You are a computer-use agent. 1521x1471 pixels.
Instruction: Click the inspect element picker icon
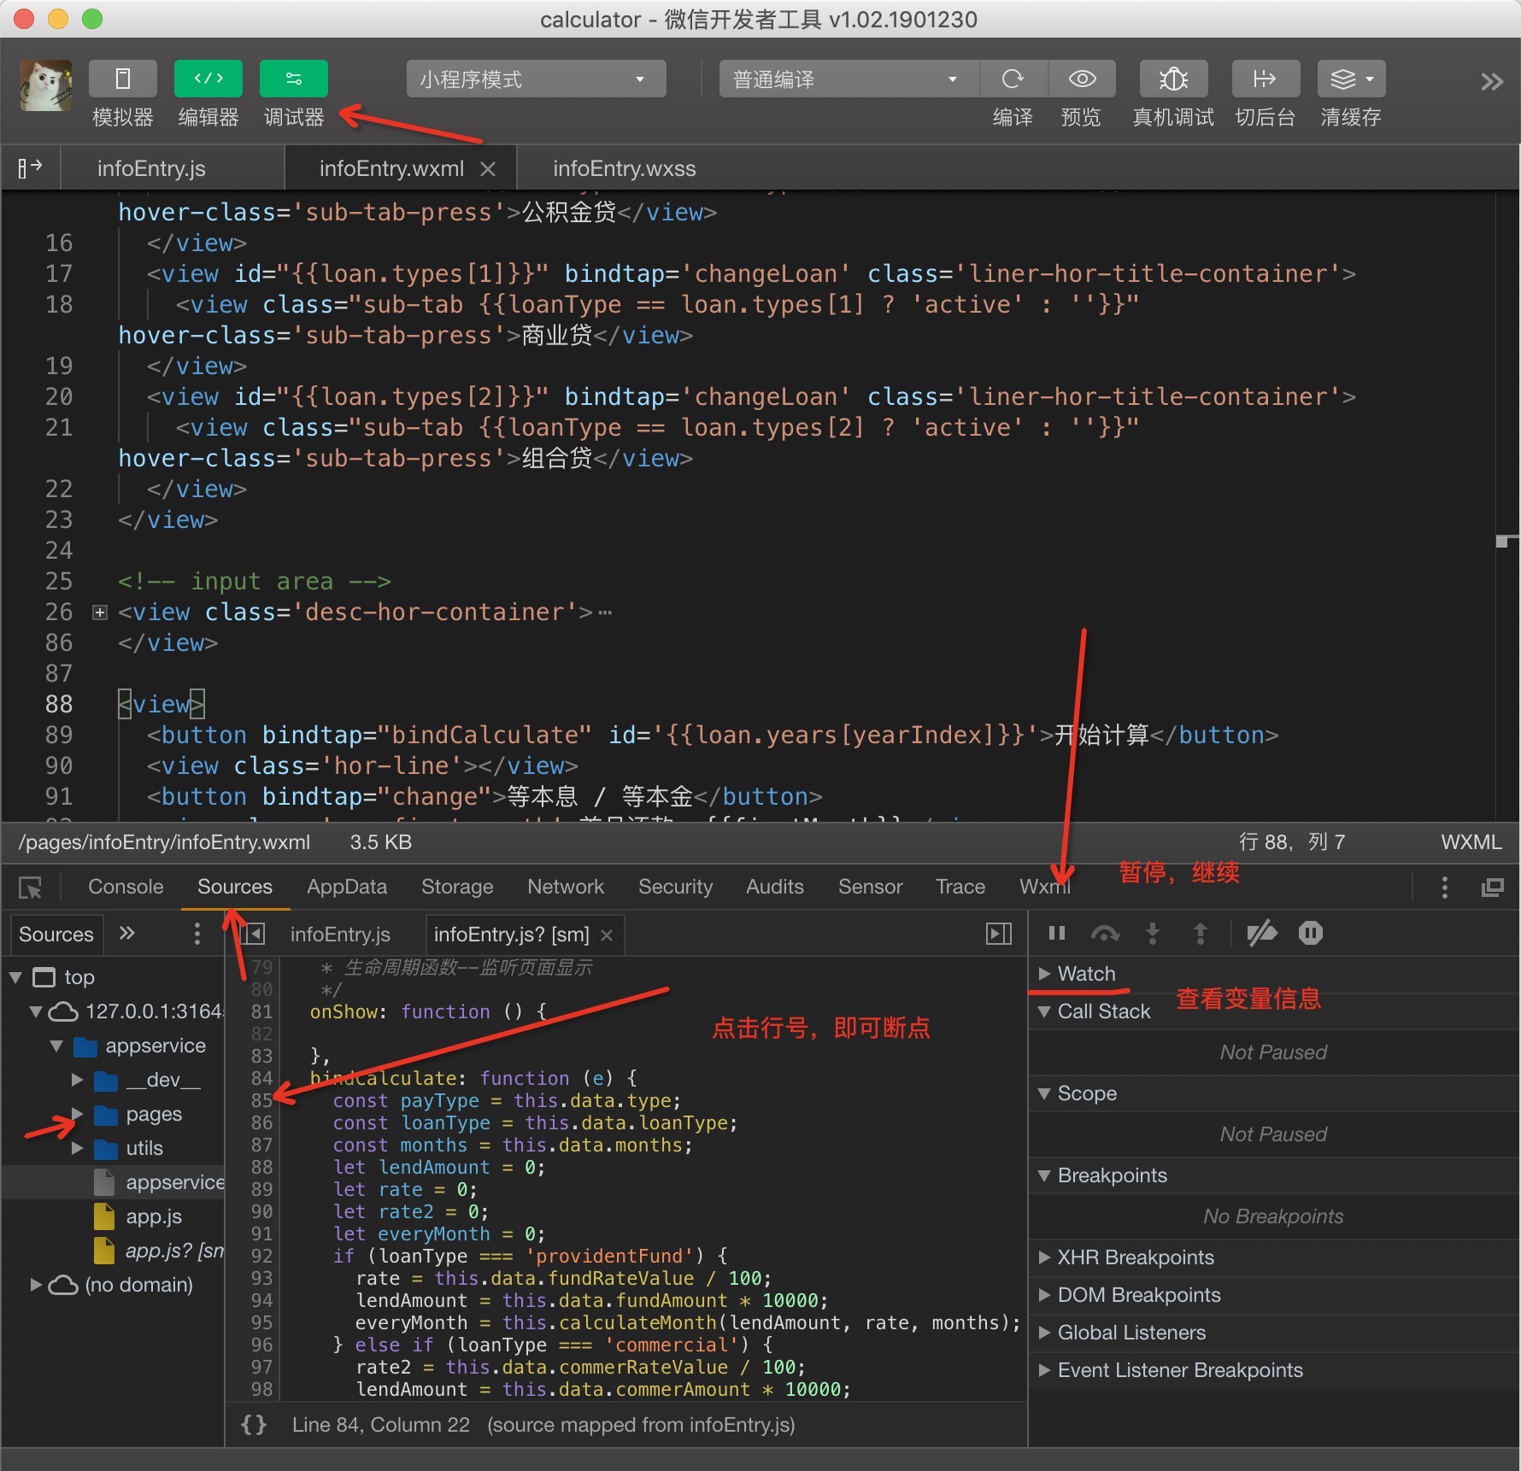[x=31, y=888]
